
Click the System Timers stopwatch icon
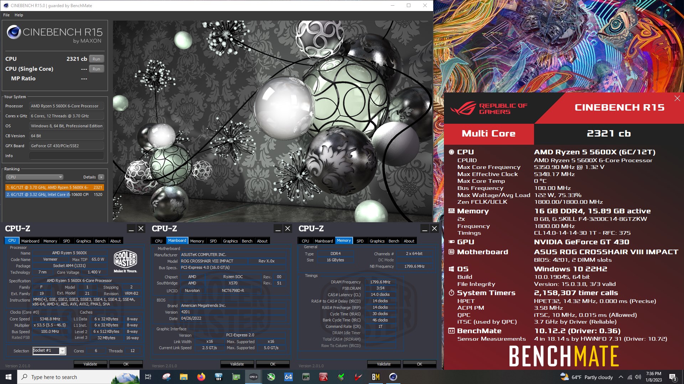pyautogui.click(x=451, y=293)
